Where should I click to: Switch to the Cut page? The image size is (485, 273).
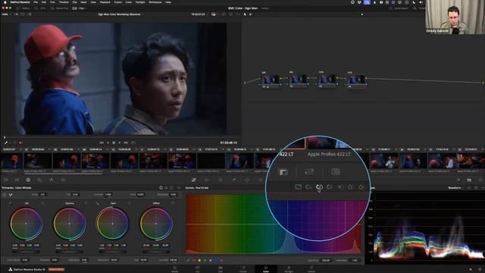pyautogui.click(x=197, y=269)
